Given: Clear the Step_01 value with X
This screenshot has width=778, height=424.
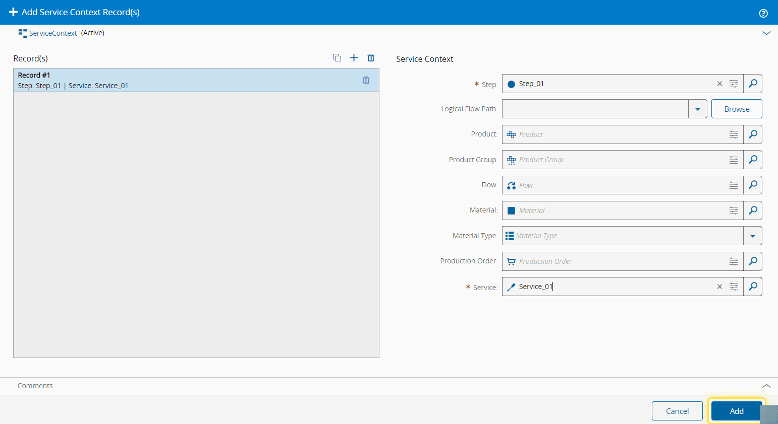Looking at the screenshot, I should coord(720,84).
